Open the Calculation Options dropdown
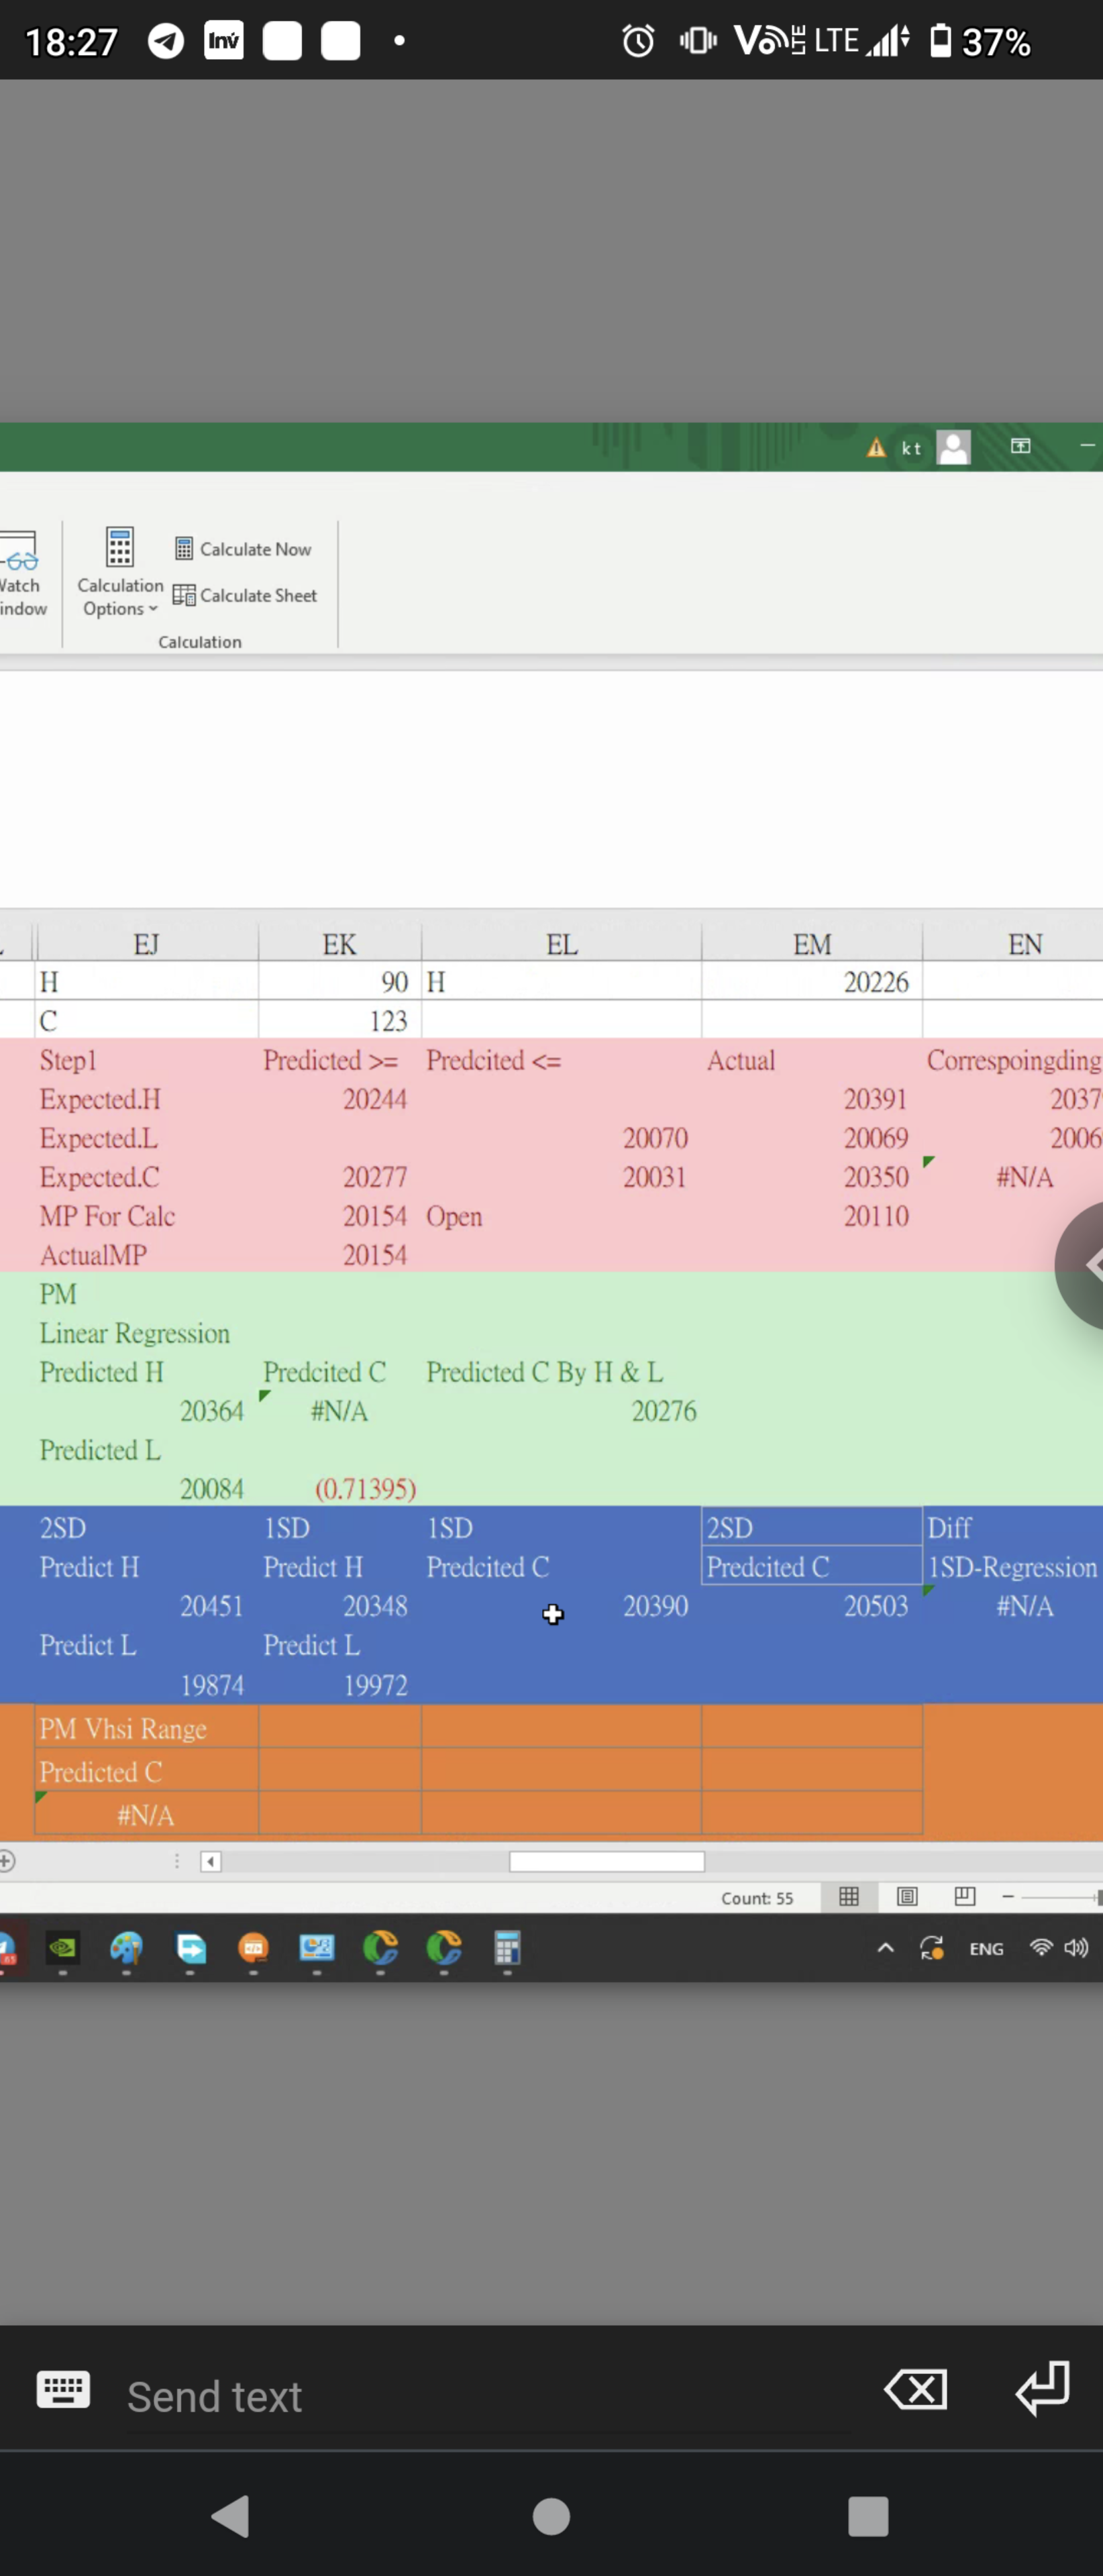The height and width of the screenshot is (2576, 1103). 120,573
